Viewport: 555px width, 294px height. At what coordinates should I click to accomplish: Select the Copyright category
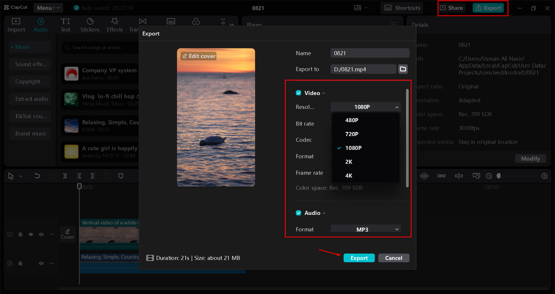pos(30,81)
